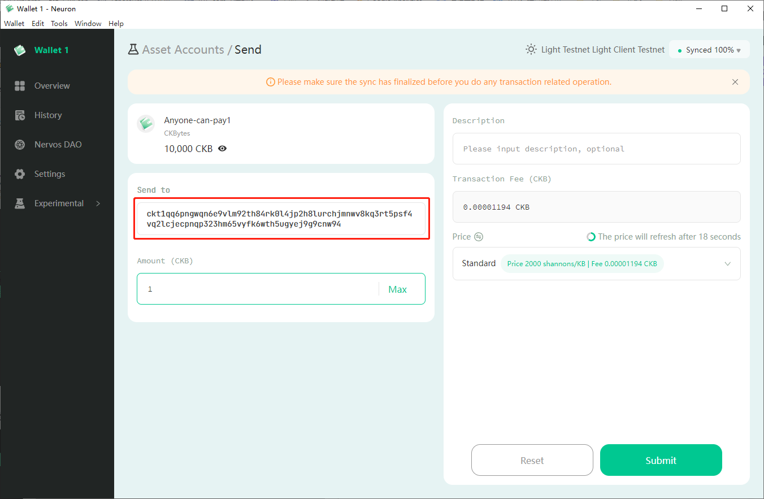The width and height of the screenshot is (764, 499).
Task: Maximize the Neuron window
Action: [x=724, y=8]
